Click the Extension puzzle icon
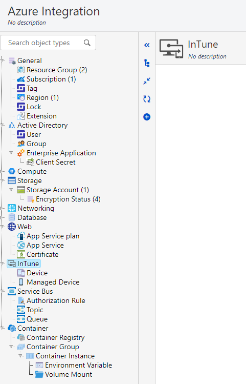246x384 pixels. (21, 116)
